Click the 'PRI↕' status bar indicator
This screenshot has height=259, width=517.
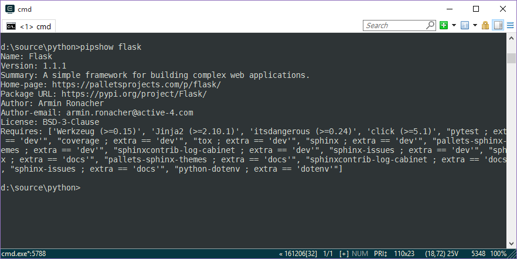(x=381, y=254)
